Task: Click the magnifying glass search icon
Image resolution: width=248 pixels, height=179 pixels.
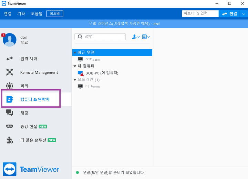Action: tap(80, 37)
